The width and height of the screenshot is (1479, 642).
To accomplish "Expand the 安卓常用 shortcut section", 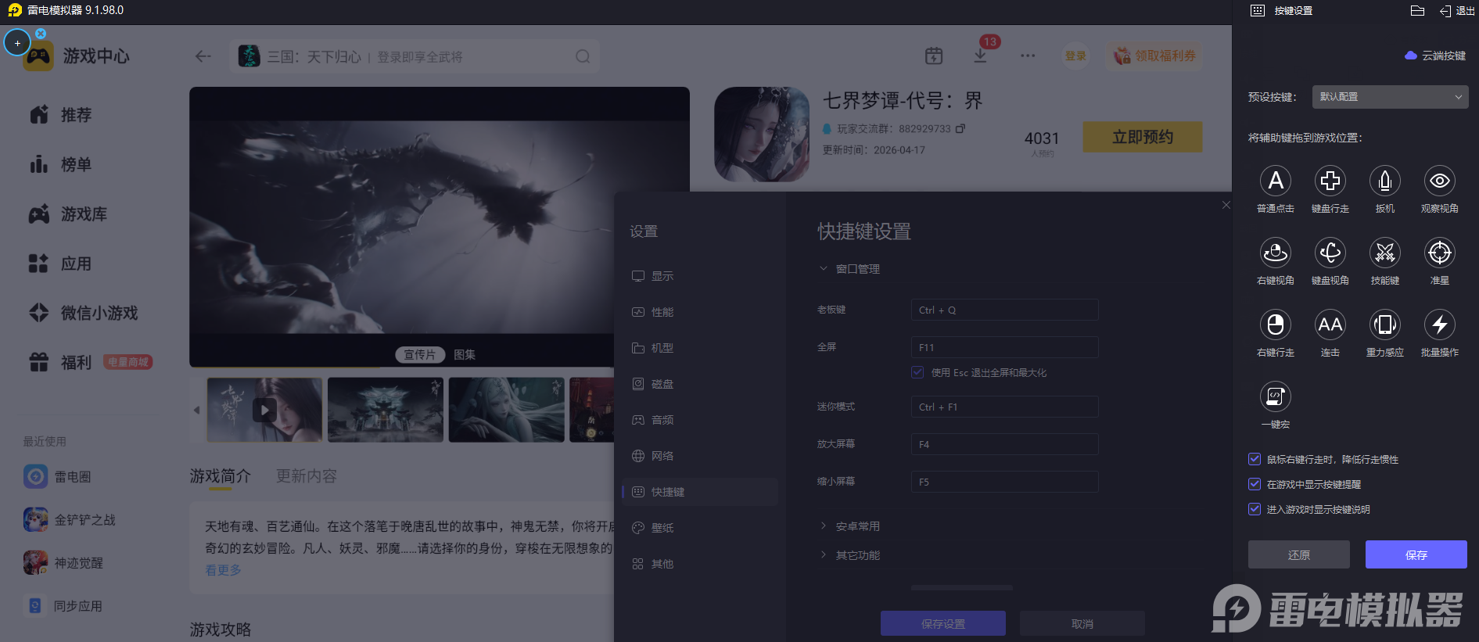I will [x=857, y=526].
